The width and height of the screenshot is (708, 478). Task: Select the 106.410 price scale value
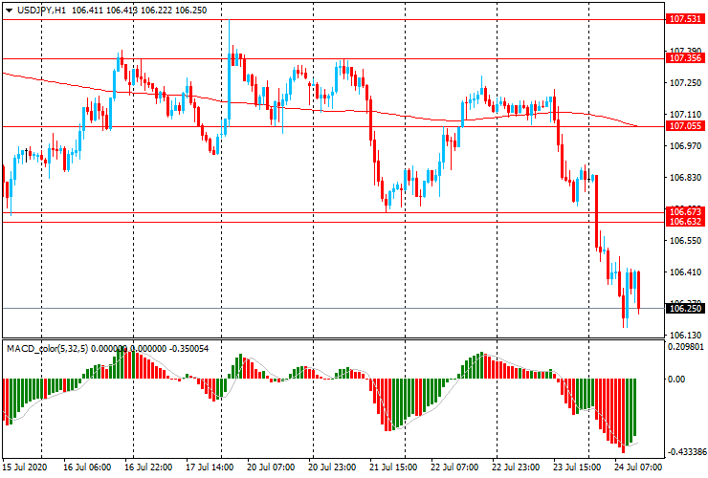[685, 272]
